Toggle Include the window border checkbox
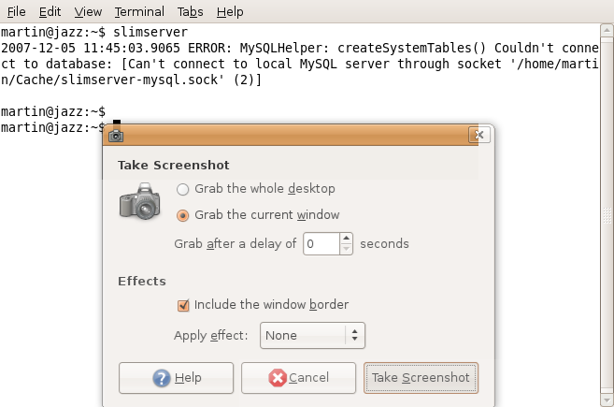This screenshot has height=407, width=614. click(x=183, y=305)
